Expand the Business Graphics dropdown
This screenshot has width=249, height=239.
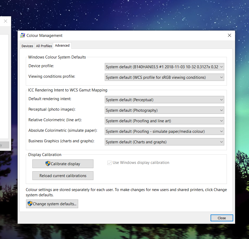(x=164, y=142)
